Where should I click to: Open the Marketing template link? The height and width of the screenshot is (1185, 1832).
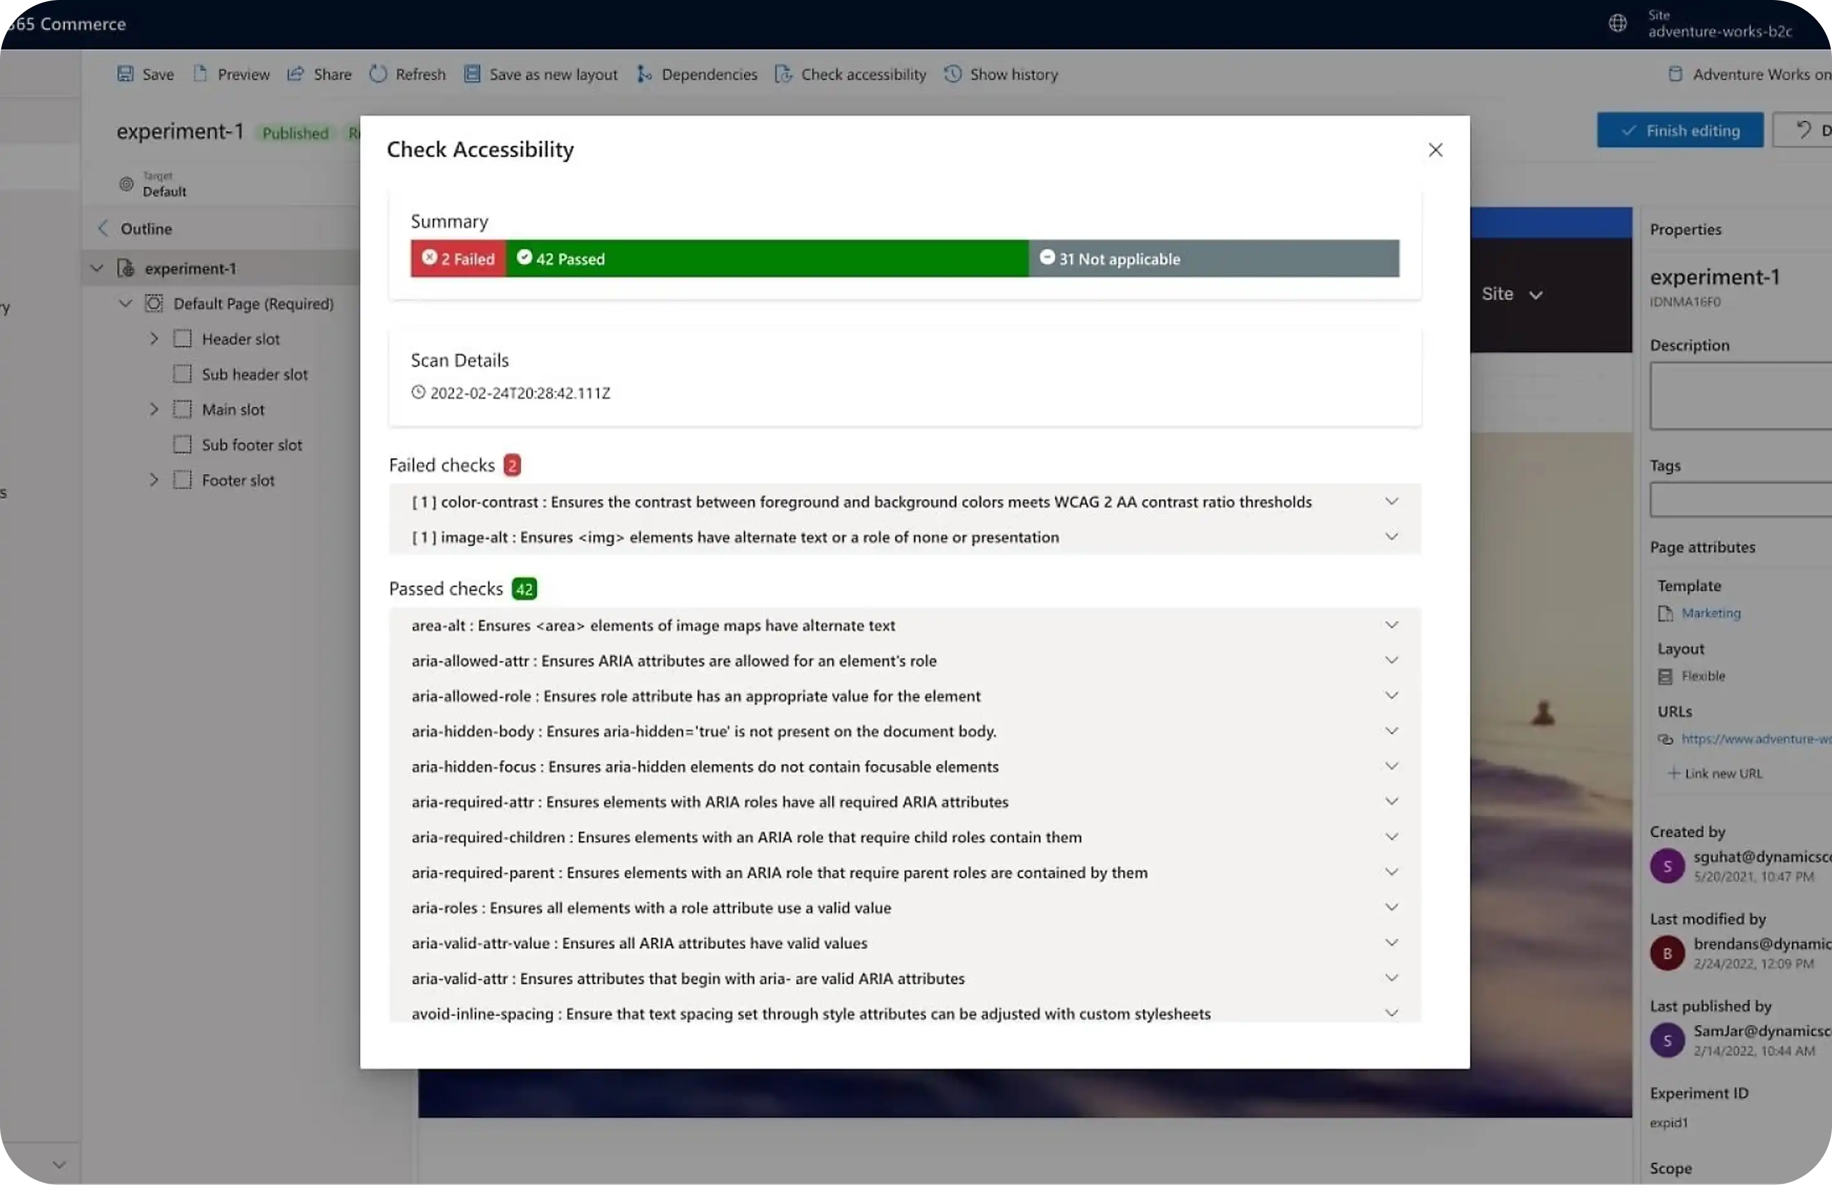pos(1710,613)
